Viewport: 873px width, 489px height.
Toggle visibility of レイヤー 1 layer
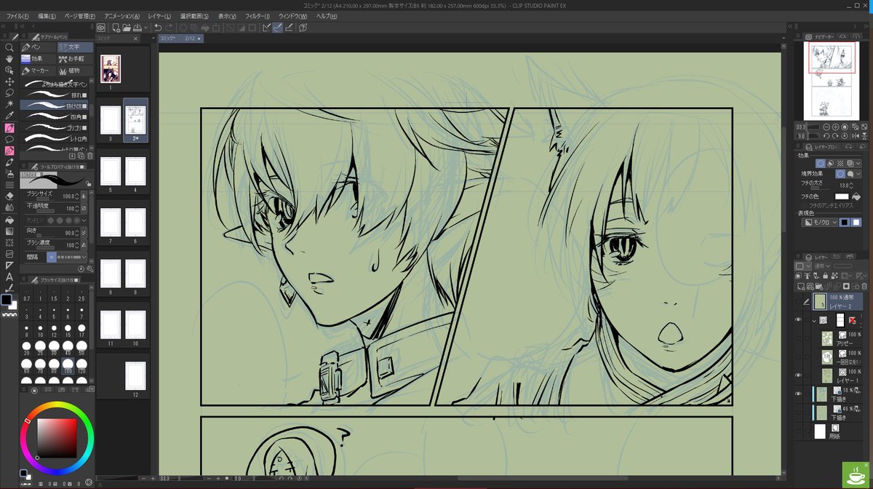pos(799,375)
